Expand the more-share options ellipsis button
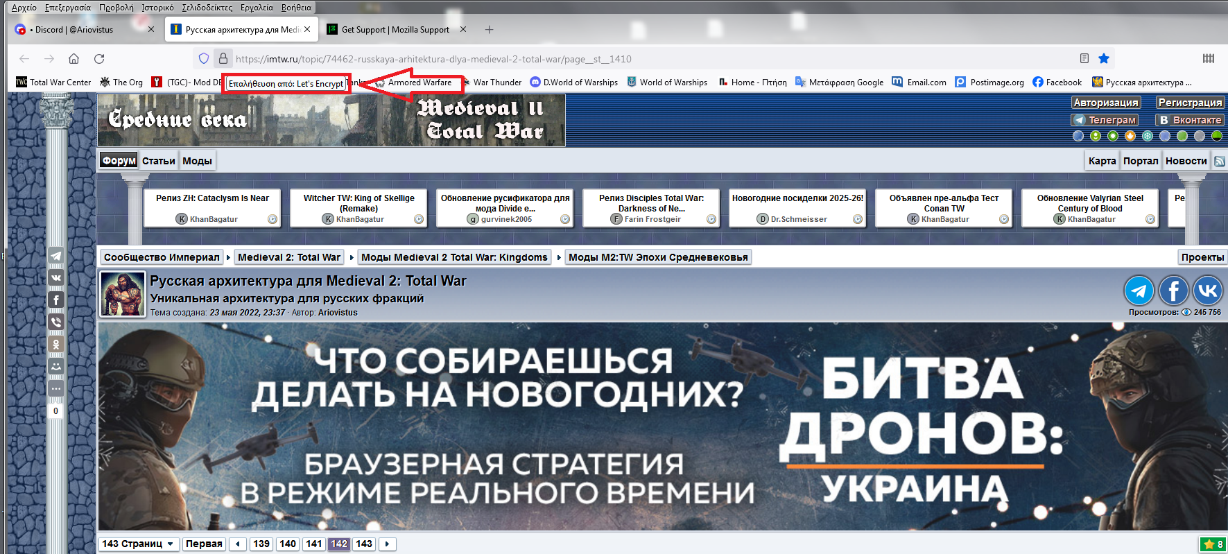Viewport: 1228px width, 554px height. click(56, 388)
